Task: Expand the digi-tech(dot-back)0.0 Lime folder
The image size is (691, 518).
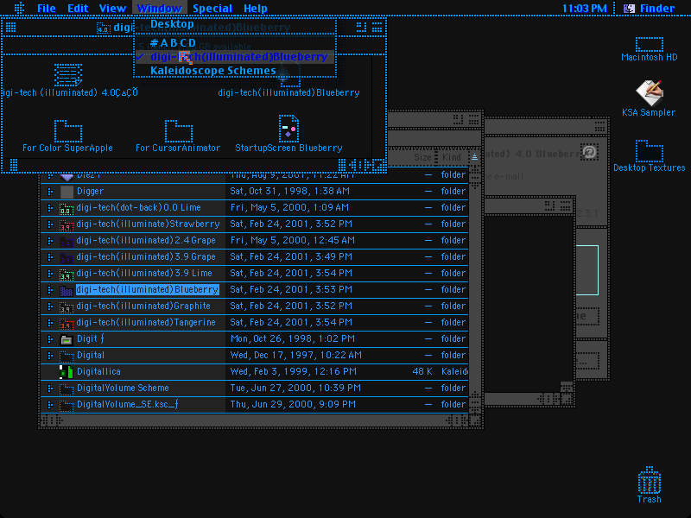Action: click(50, 208)
